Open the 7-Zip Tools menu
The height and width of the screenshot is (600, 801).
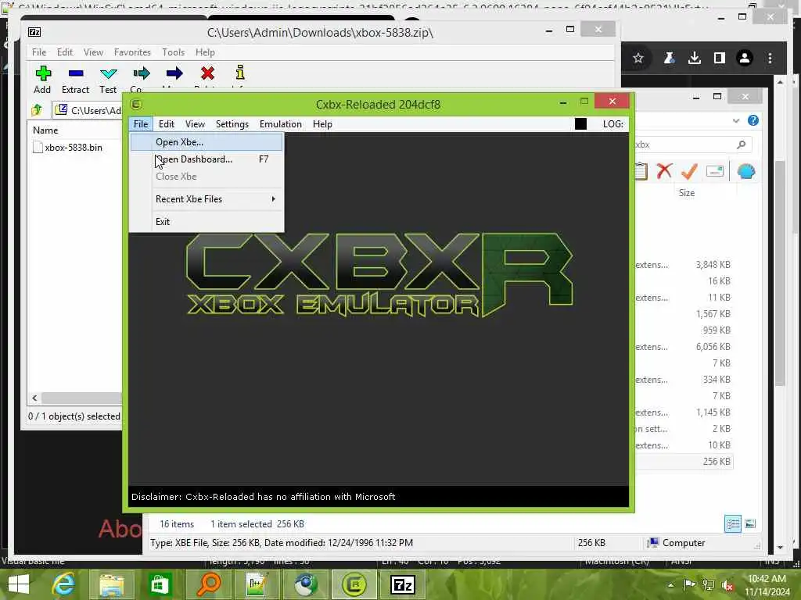(x=173, y=52)
